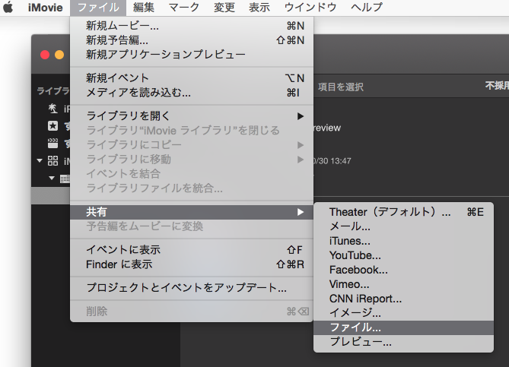Collapse the event disclosure triangle under library
This screenshot has height=367, width=509.
tap(51, 178)
